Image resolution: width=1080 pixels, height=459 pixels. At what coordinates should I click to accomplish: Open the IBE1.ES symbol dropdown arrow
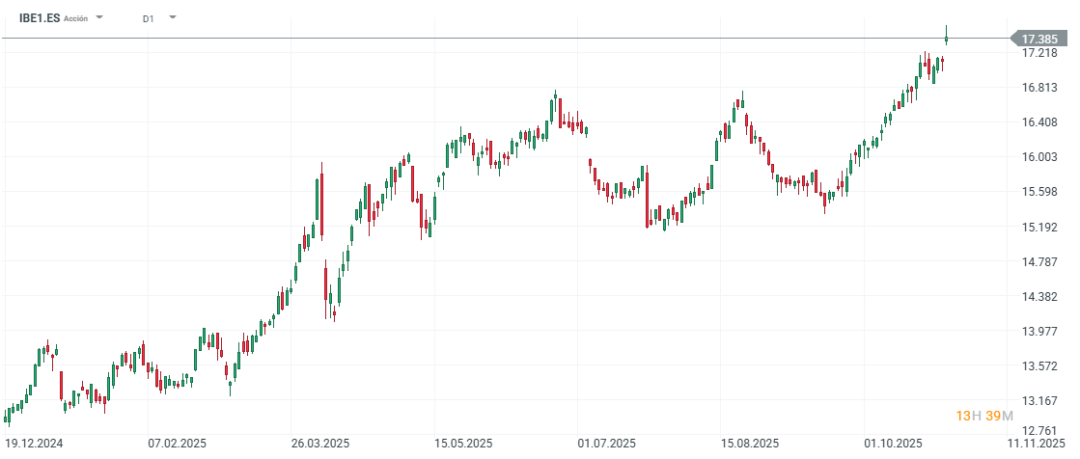point(99,17)
